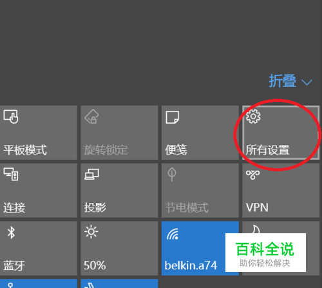322x288 pixels.
Task: Toggle the airplane mode tile at bottom
Action: [119, 283]
